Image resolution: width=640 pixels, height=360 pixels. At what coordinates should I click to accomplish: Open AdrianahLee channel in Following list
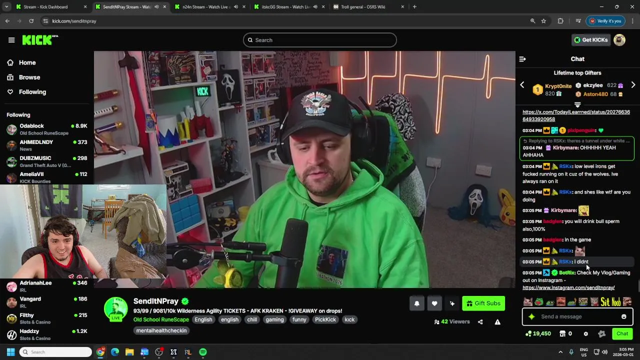pos(46,286)
